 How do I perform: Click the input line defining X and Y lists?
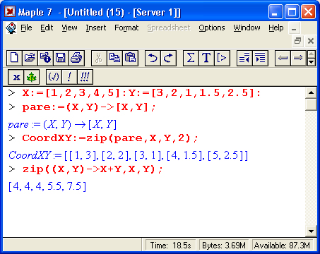pyautogui.click(x=141, y=93)
